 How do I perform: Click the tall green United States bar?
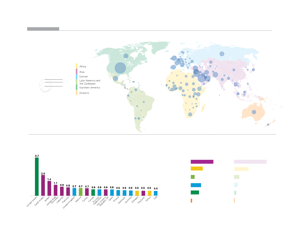pyautogui.click(x=37, y=177)
